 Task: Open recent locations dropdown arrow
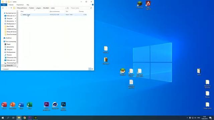click(x=9, y=8)
